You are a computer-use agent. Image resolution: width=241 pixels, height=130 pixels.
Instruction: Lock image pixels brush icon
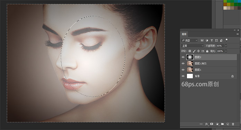pos(194,51)
